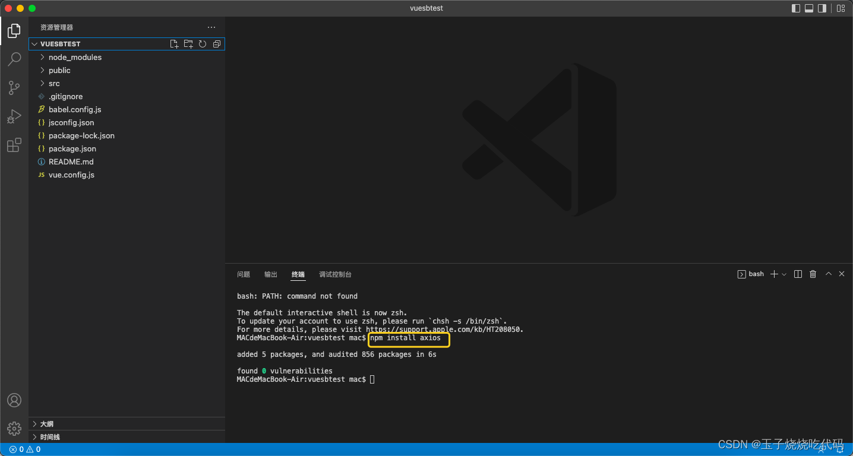Image resolution: width=853 pixels, height=456 pixels.
Task: Close the terminal panel
Action: point(842,274)
